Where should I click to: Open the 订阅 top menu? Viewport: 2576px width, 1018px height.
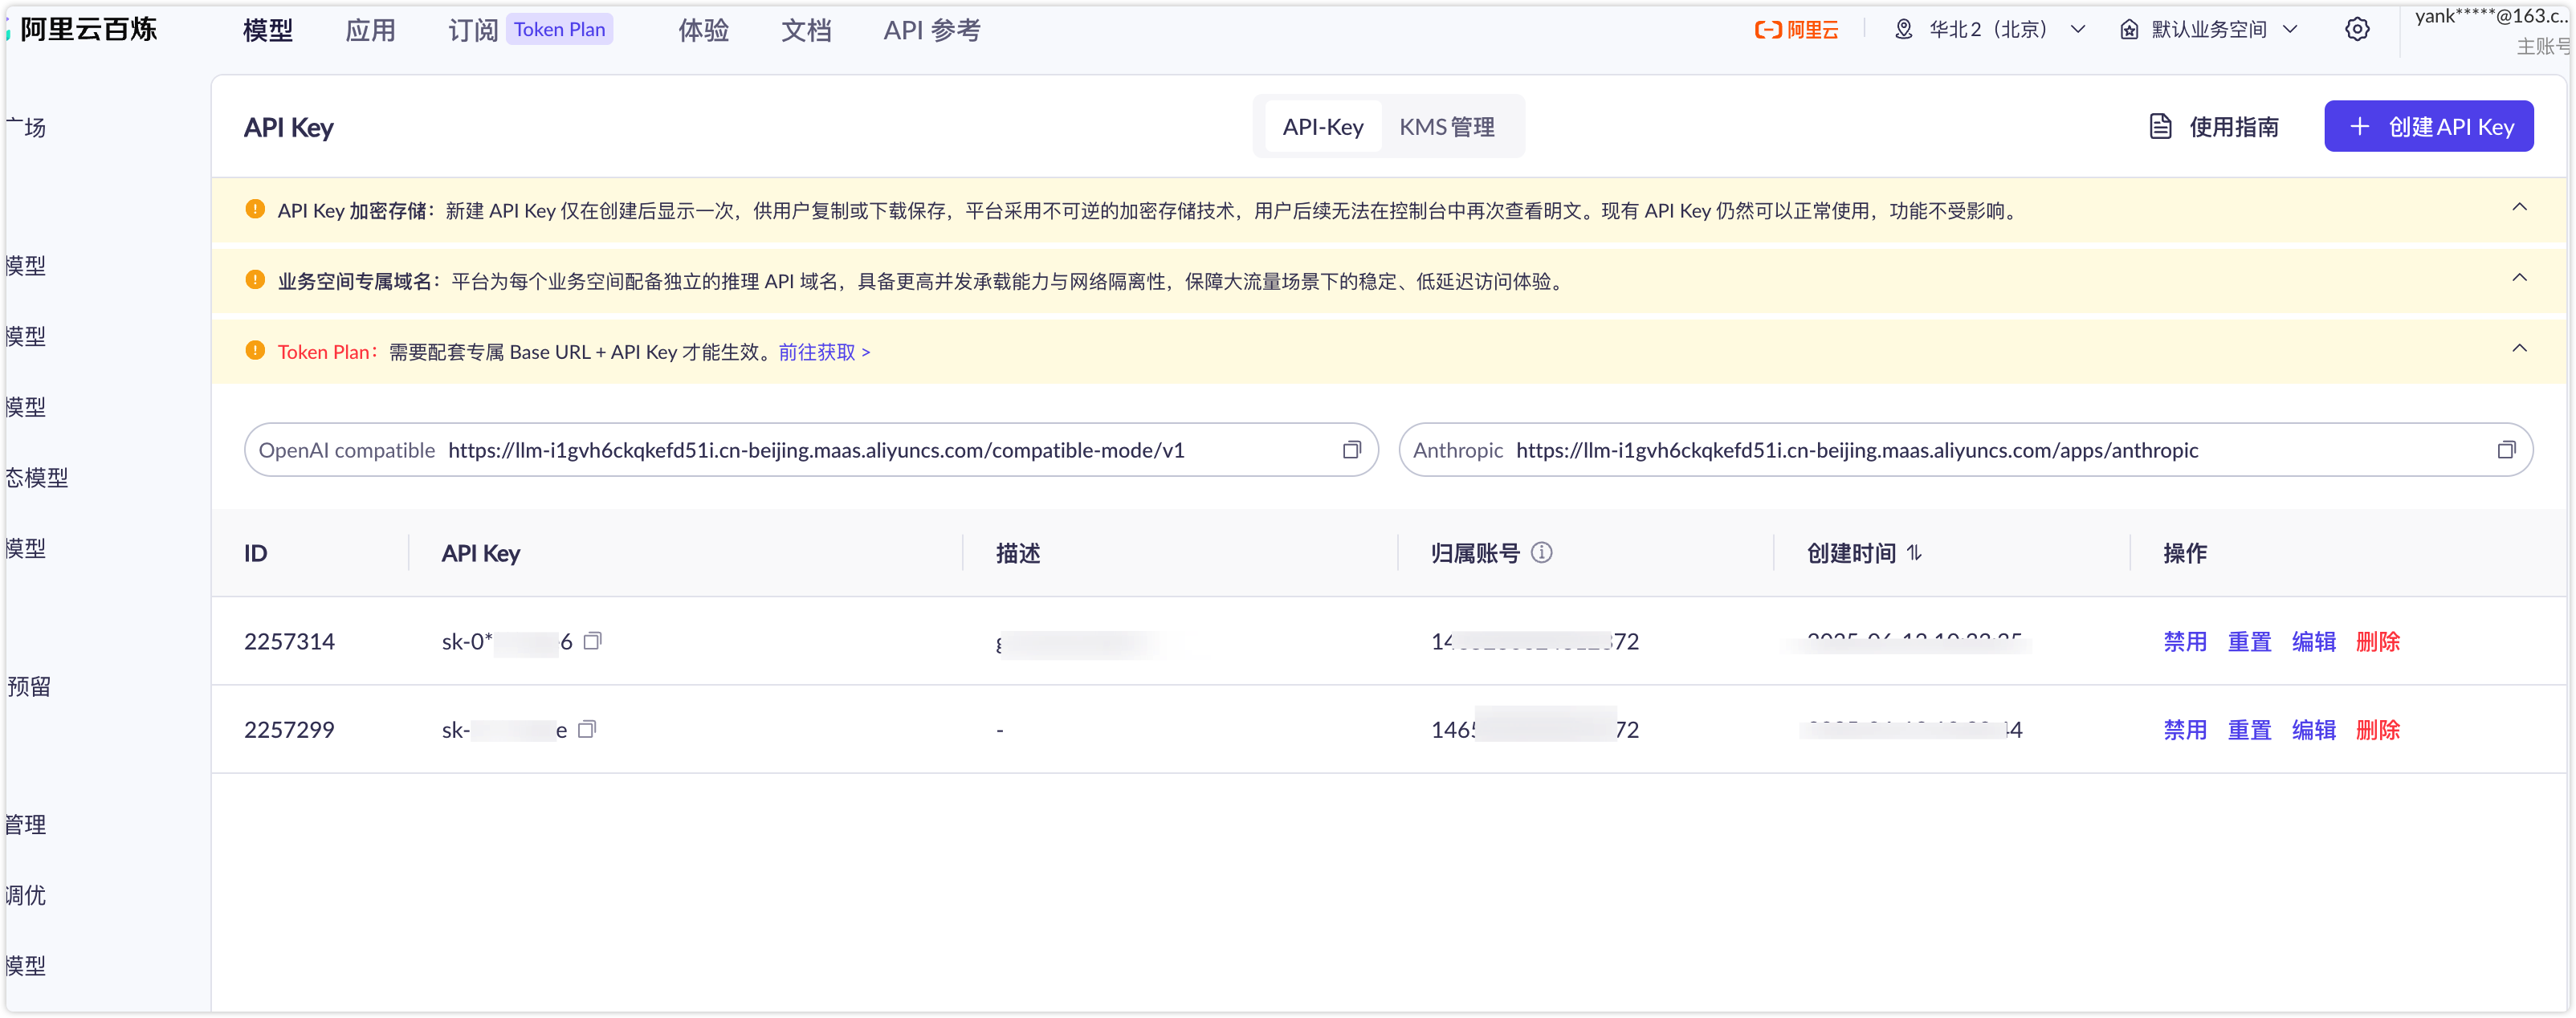click(x=473, y=30)
